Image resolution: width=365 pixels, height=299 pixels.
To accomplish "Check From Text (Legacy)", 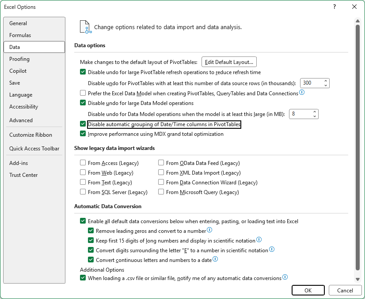I will 83,182.
